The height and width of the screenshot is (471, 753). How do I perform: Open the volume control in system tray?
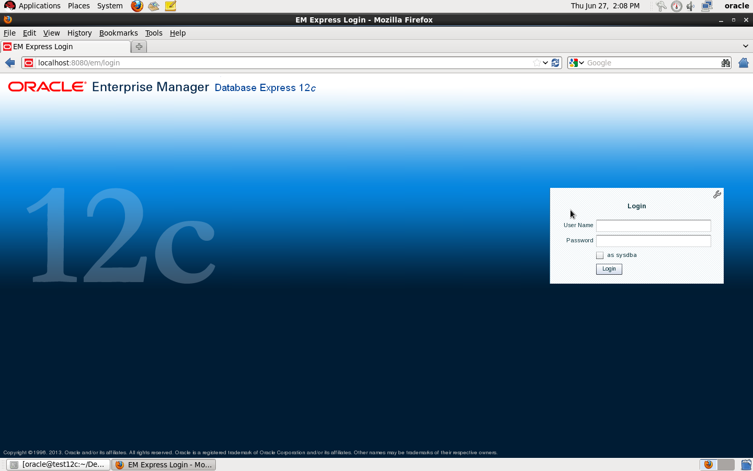pos(691,6)
